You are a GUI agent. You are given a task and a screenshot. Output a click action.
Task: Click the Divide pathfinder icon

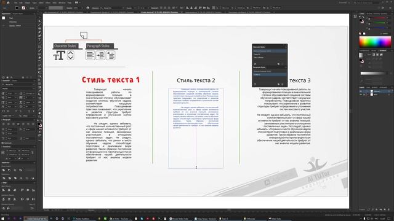(4, 178)
